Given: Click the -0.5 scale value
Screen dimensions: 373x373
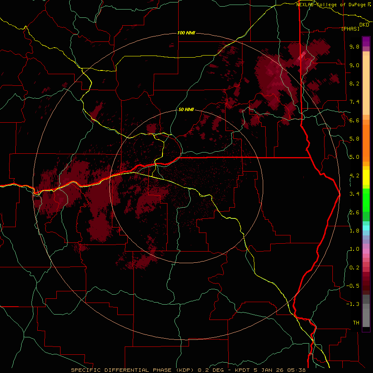Looking at the screenshot, I should click(353, 286).
